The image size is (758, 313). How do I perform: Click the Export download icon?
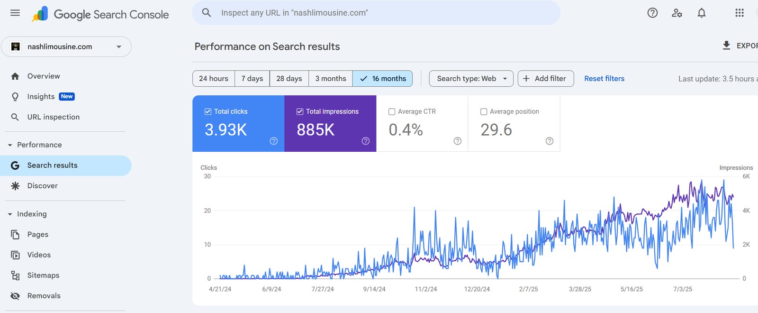(x=726, y=46)
